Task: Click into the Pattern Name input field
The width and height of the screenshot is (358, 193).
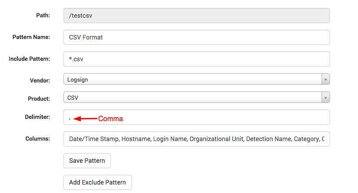Action: 197,37
